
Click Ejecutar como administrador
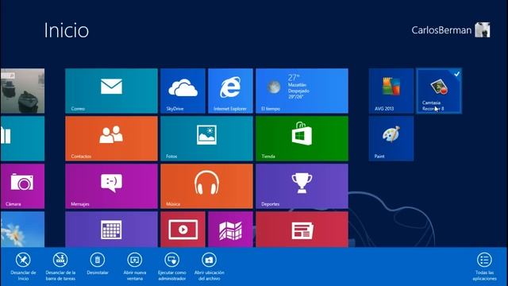(171, 267)
